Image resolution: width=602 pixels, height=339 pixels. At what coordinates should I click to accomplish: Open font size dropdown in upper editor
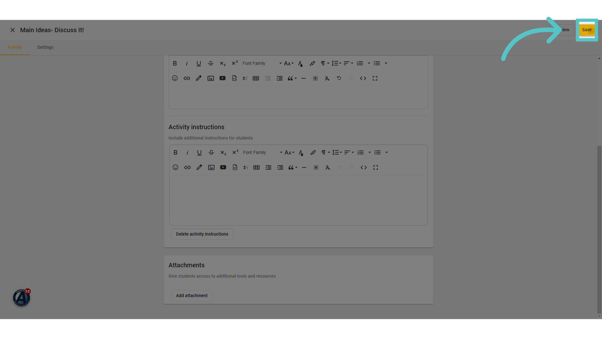click(289, 63)
